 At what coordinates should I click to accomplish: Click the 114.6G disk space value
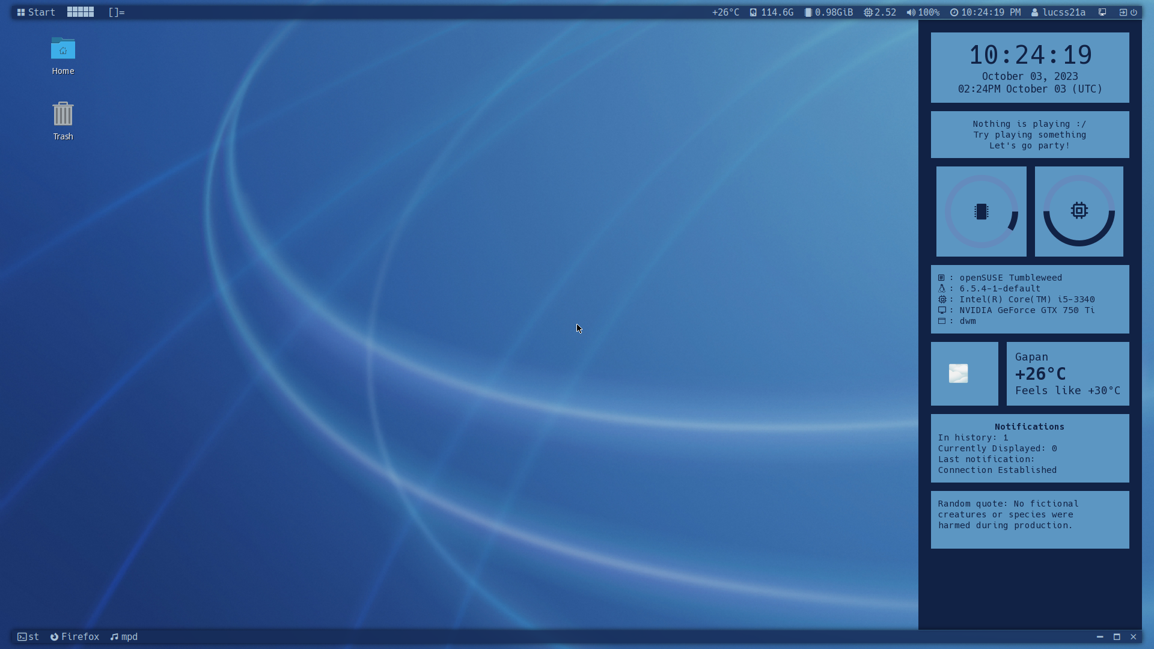click(777, 12)
